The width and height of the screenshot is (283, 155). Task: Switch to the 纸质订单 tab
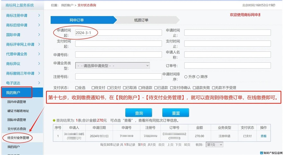(x=141, y=20)
